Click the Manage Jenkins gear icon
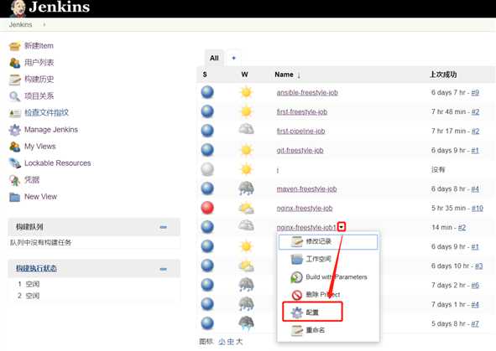Screen dimensions: 496x351 [x=14, y=130]
